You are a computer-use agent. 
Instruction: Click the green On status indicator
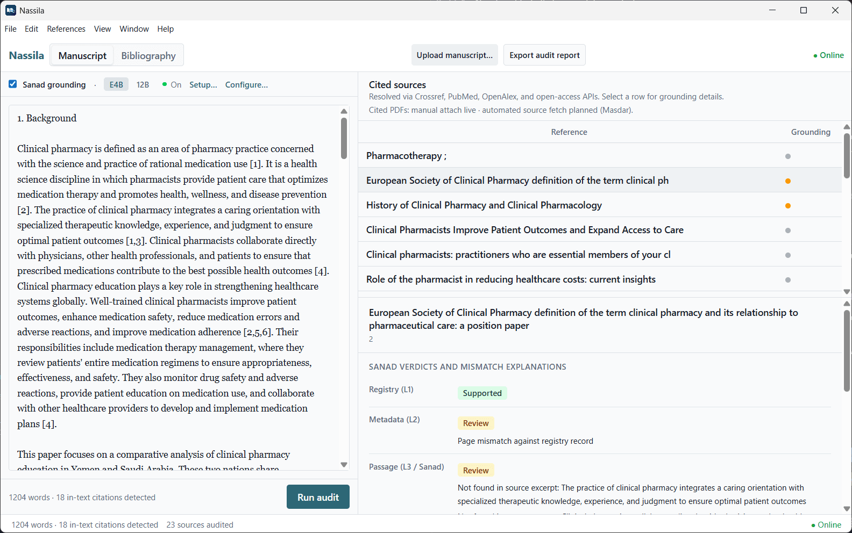[172, 85]
